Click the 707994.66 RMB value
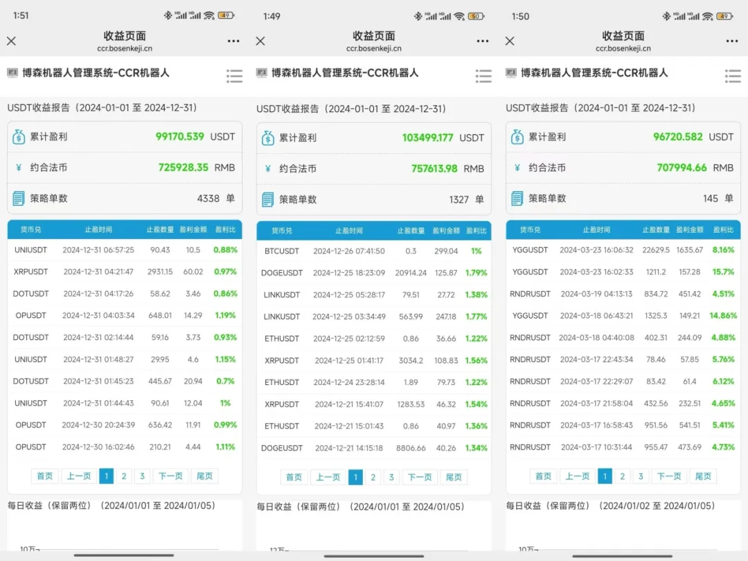The height and width of the screenshot is (561, 748). coord(682,168)
